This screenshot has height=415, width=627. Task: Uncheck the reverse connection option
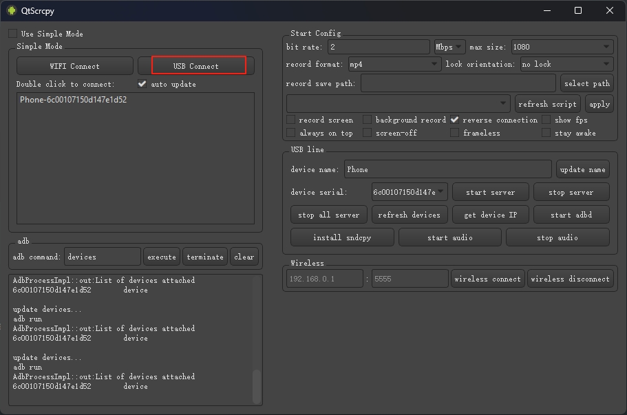[x=455, y=120]
